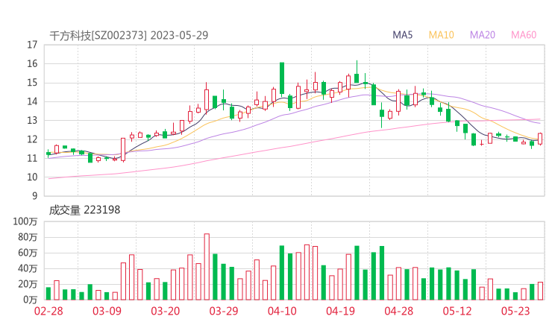The image size is (552, 328).
Task: Click the 9 price axis label
Action: (x=34, y=196)
